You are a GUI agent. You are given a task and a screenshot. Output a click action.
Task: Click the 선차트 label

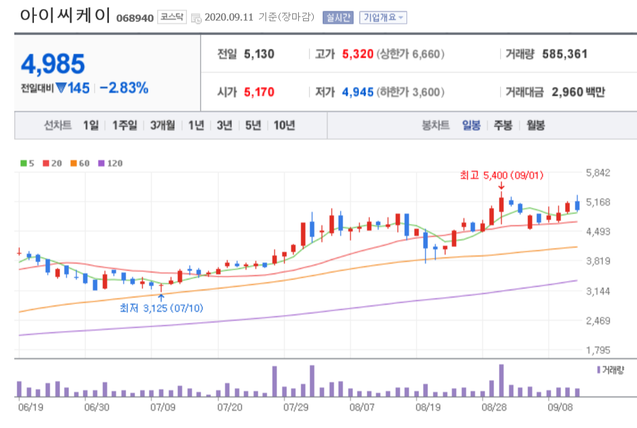tap(58, 125)
